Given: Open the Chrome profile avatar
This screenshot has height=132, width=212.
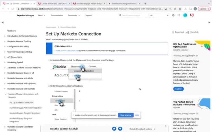Looking at the screenshot, I should (195, 9).
